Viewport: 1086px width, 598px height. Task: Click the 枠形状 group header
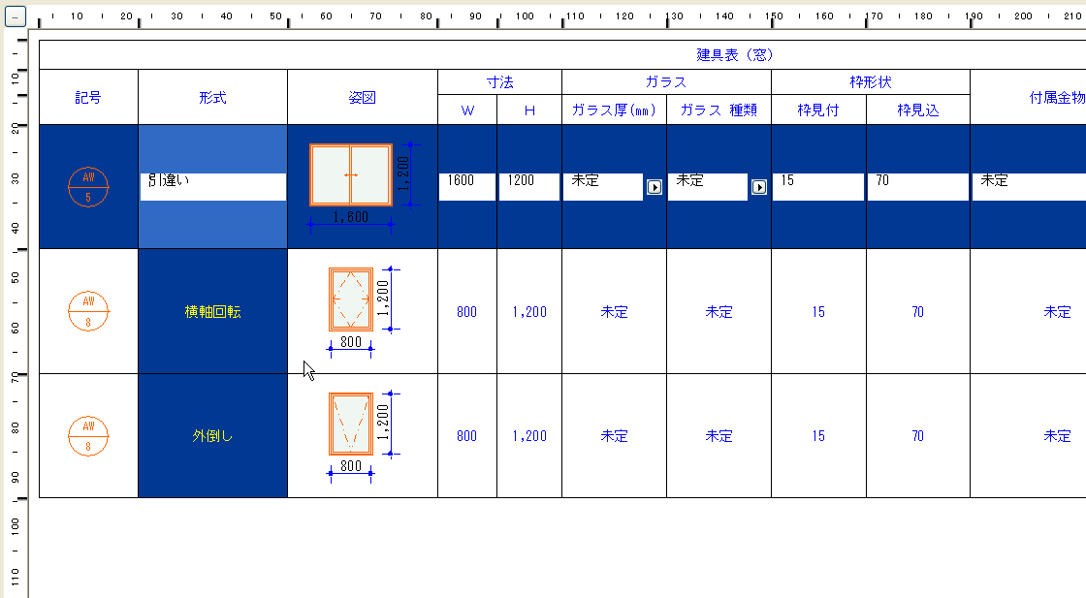871,82
